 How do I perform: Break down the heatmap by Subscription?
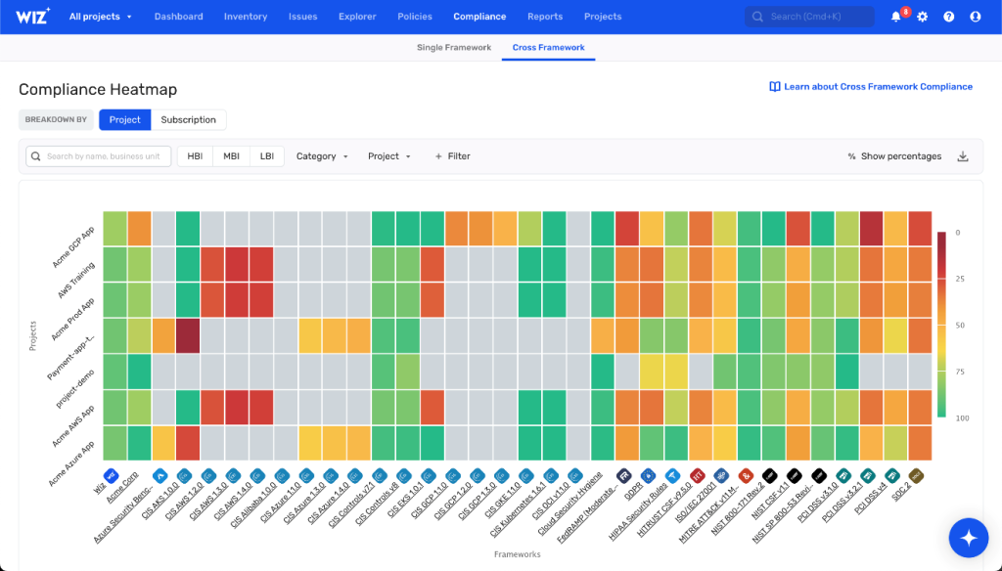(189, 119)
